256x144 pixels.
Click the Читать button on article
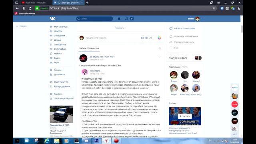pyautogui.click(x=185, y=116)
